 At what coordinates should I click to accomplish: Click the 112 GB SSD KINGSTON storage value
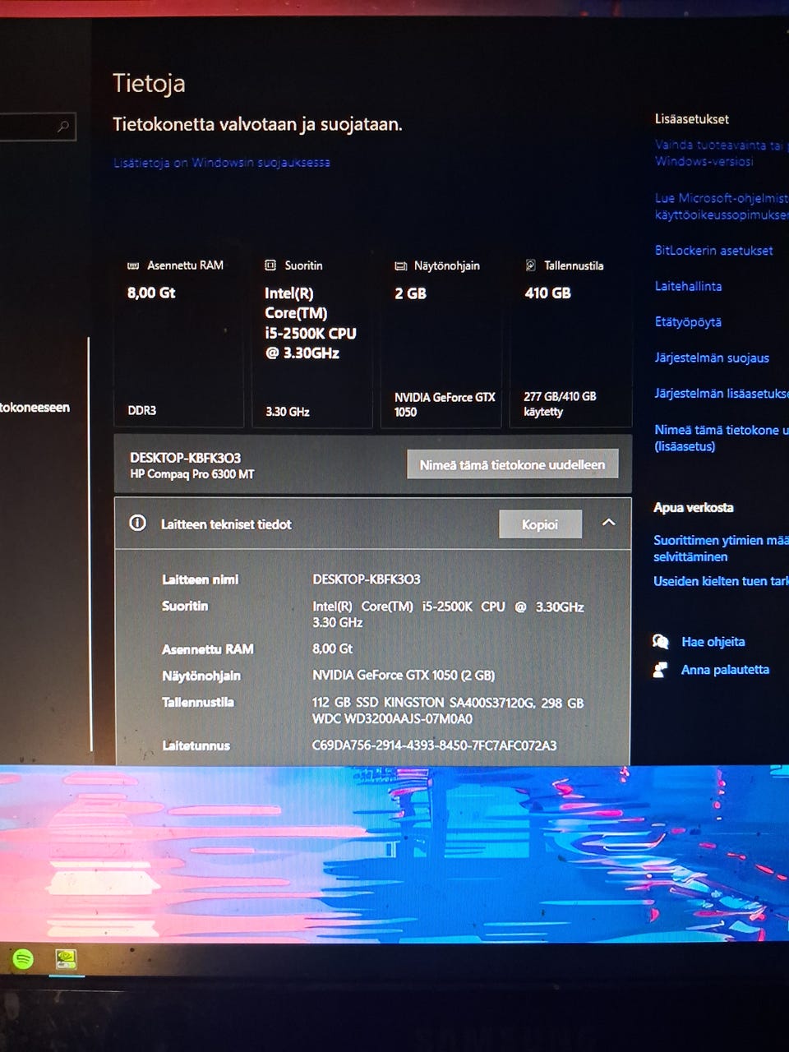click(448, 710)
